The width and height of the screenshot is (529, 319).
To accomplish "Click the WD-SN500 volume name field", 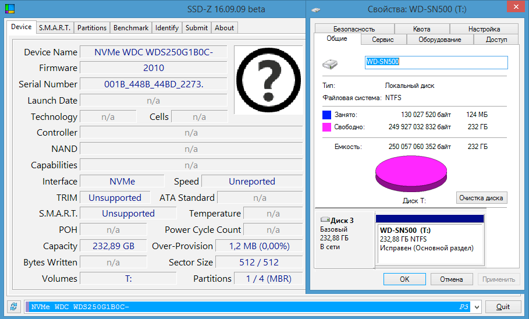I will 436,62.
